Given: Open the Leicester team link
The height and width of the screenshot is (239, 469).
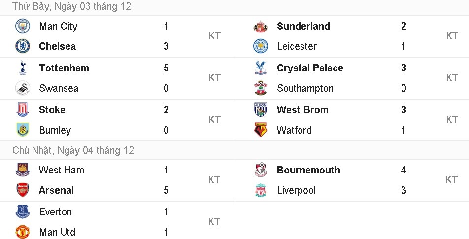Looking at the screenshot, I should coord(297,46).
